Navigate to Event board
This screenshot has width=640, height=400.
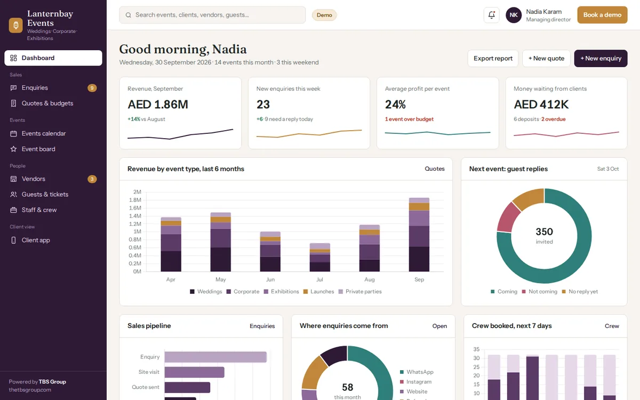[53, 149]
